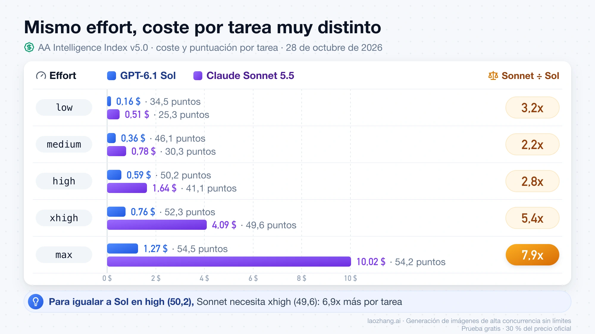Viewport: 595px width, 334px height.
Task: Click the '10 $' axis tick label
Action: tap(350, 278)
